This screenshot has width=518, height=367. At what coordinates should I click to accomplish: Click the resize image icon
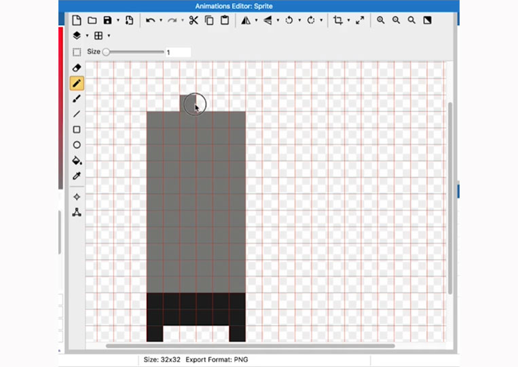tap(360, 20)
